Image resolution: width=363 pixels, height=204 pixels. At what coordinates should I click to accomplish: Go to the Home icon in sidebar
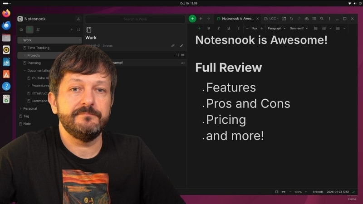(x=21, y=29)
